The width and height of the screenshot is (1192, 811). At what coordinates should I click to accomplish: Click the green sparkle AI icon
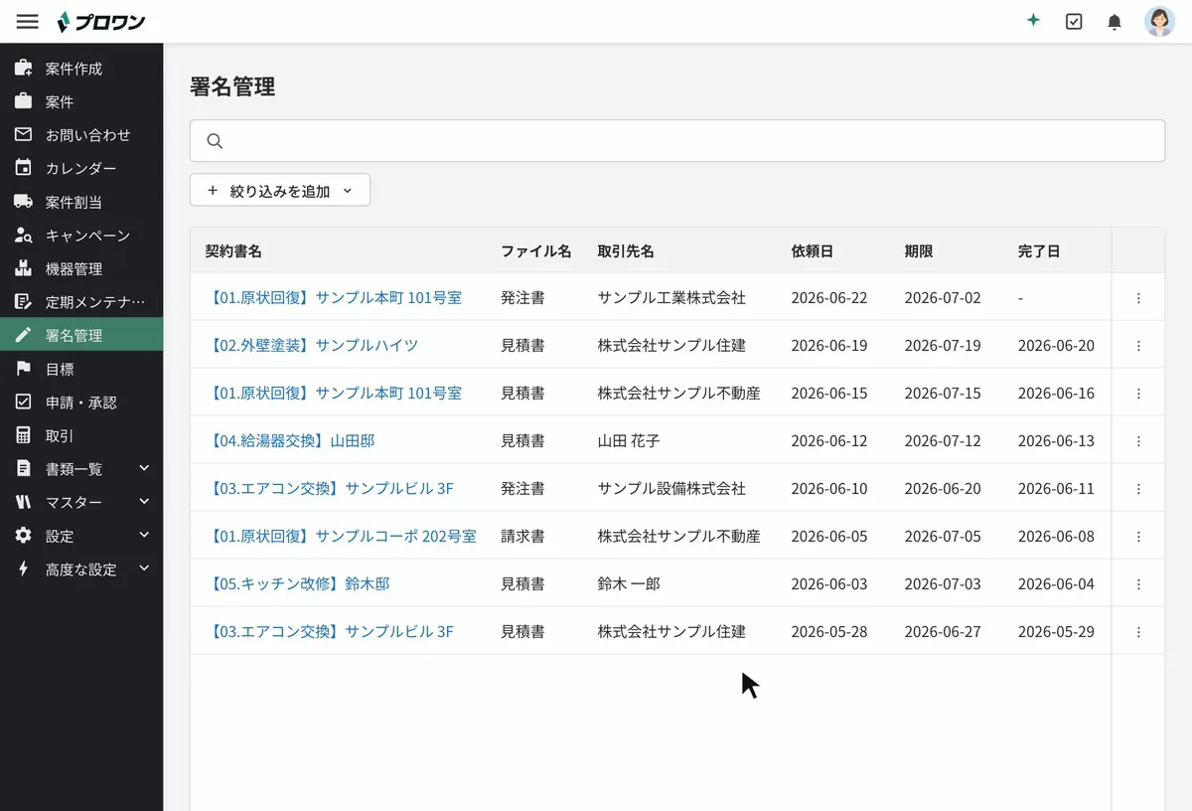click(x=1033, y=21)
